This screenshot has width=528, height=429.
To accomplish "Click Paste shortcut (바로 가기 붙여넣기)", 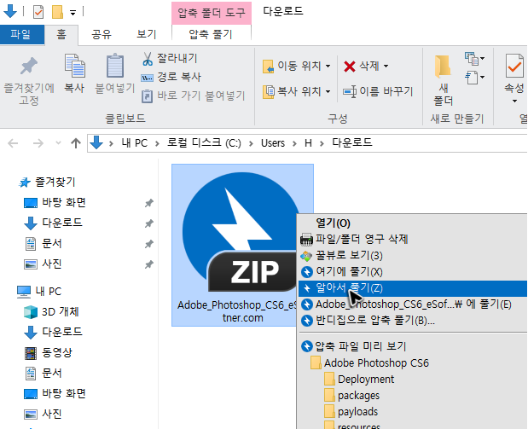I will pyautogui.click(x=193, y=96).
